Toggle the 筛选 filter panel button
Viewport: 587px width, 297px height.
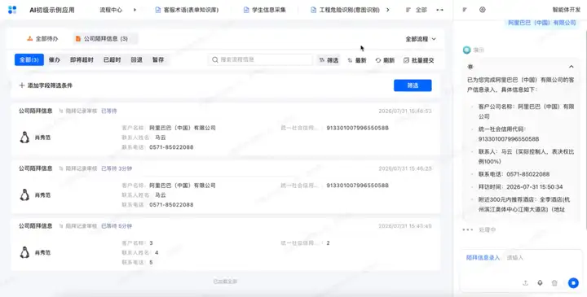point(329,60)
